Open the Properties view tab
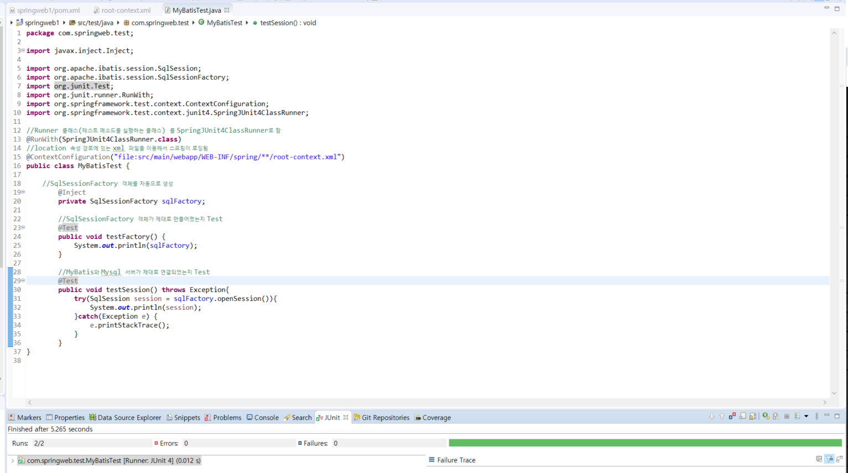 point(65,418)
